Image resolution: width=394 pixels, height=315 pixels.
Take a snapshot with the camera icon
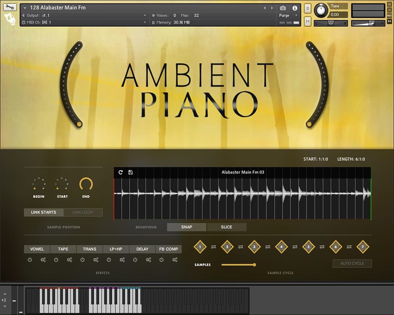282,8
